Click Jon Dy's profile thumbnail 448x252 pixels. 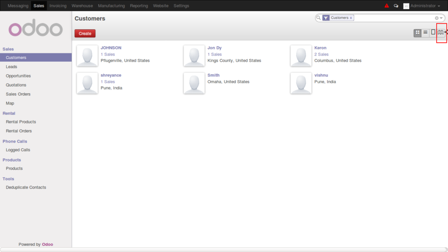click(194, 56)
